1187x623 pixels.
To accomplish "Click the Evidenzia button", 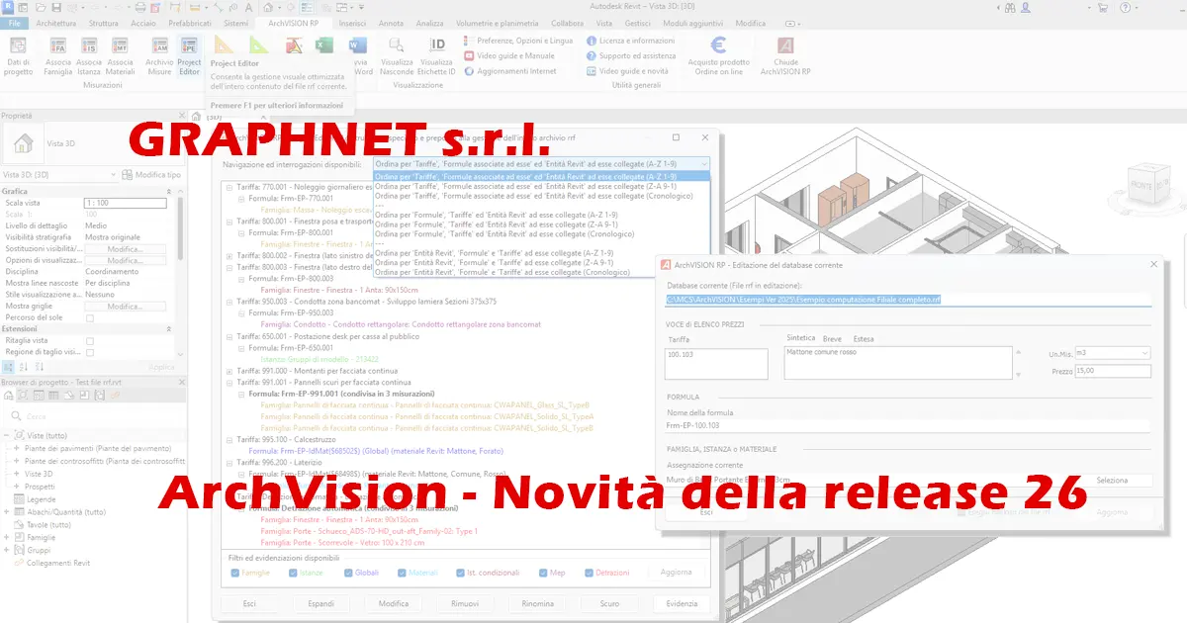I will (x=681, y=603).
